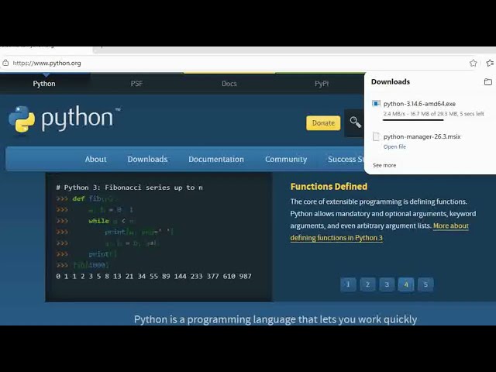The image size is (496, 372).
Task: Click the Functions Defined heading
Action: [x=329, y=186]
